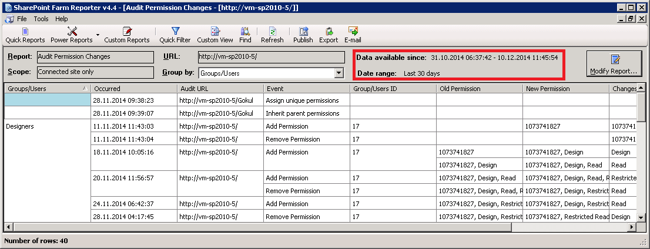Viewport: 650px width, 249px height.
Task: Click the Find binoculars icon
Action: (245, 35)
